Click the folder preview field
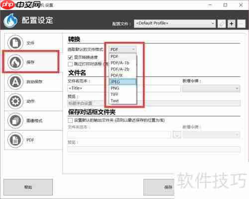The width and height of the screenshot is (249, 199). pyautogui.click(x=154, y=149)
